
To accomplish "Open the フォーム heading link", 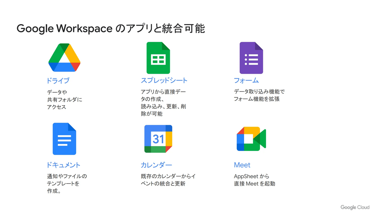I will tap(246, 81).
